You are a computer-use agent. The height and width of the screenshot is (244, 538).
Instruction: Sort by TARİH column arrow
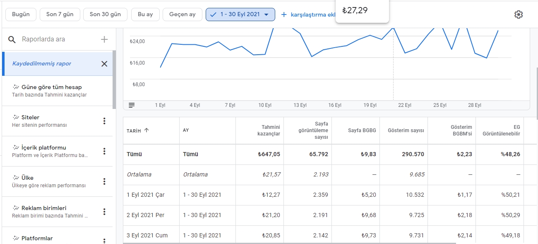(x=147, y=130)
